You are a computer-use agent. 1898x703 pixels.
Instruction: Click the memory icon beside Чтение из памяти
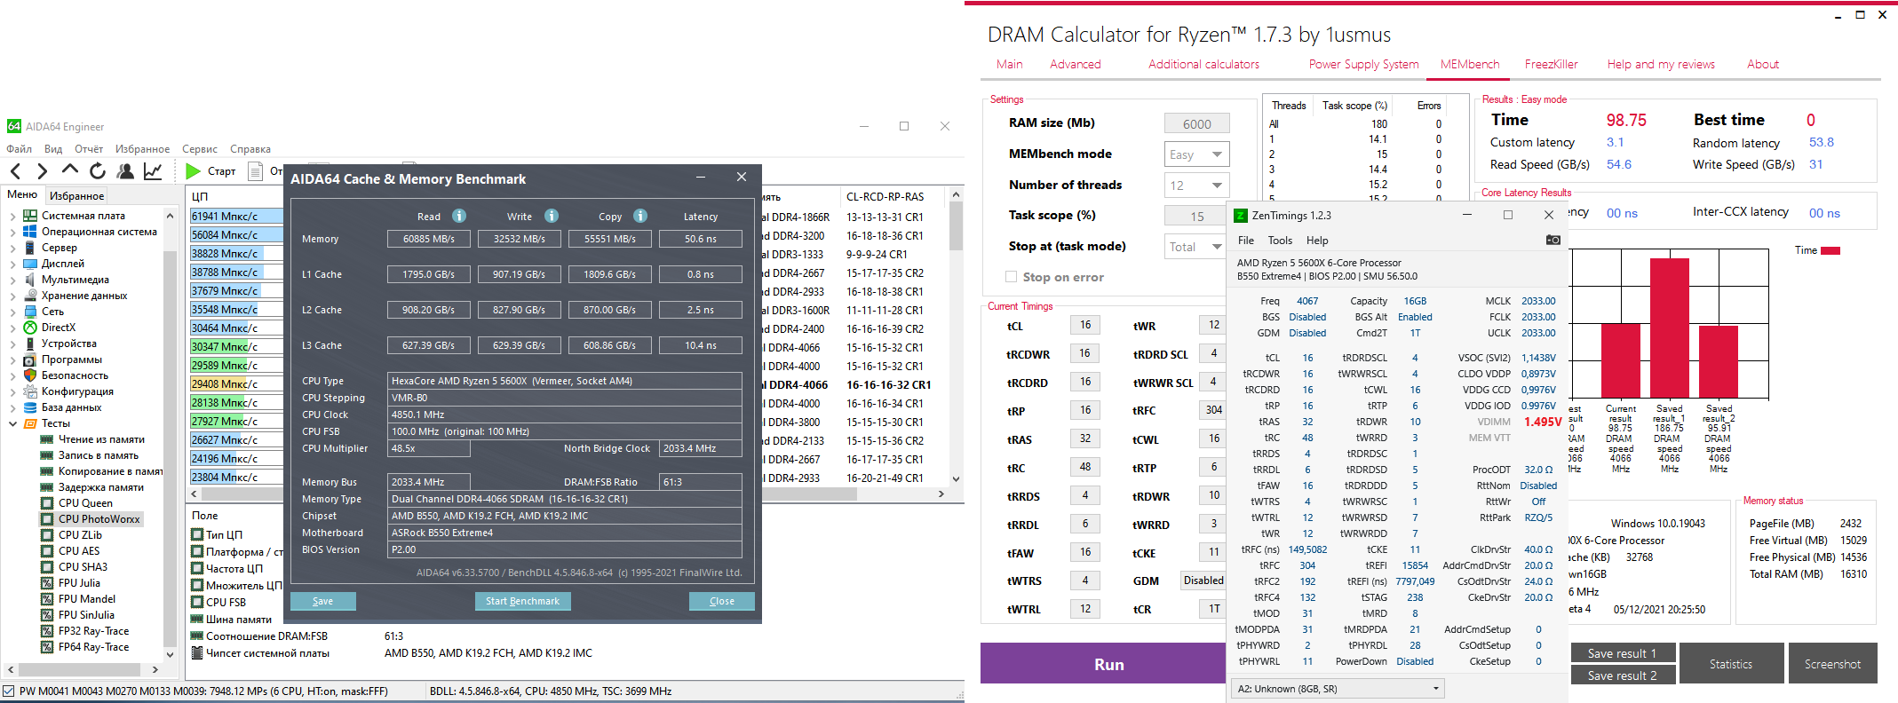[47, 439]
